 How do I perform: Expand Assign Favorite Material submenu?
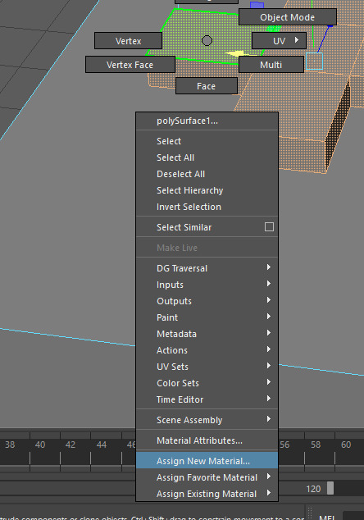[207, 477]
